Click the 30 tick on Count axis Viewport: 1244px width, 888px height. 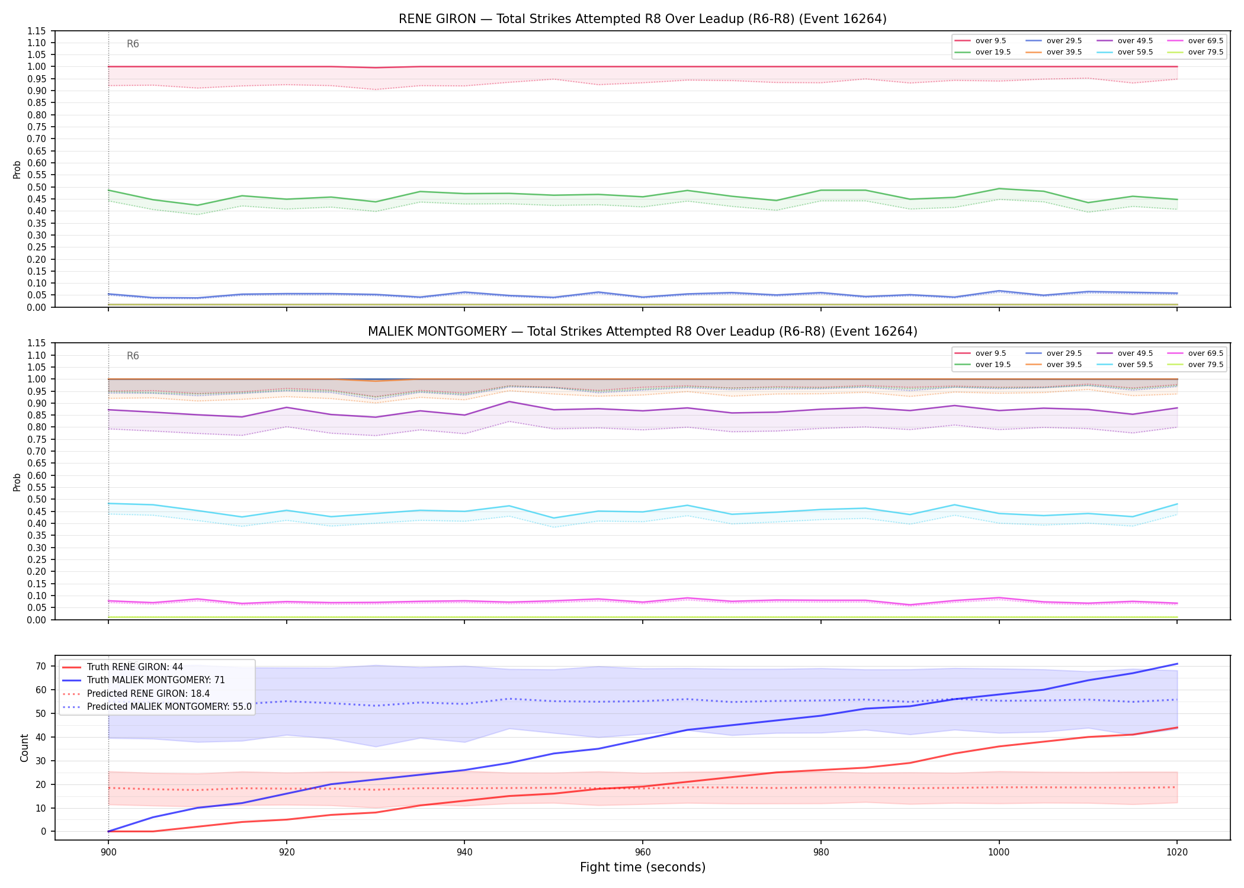click(41, 761)
